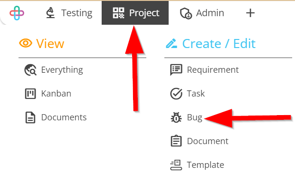Click the Document clipboard icon
This screenshot has width=295, height=185.
click(x=176, y=141)
